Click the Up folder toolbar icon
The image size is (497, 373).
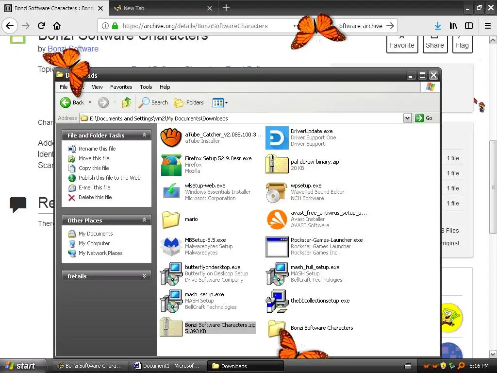(x=127, y=102)
